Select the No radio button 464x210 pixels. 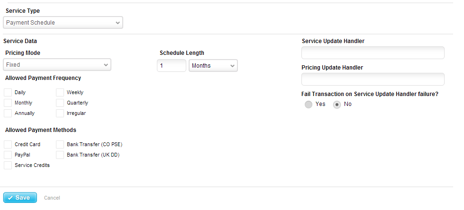337,105
